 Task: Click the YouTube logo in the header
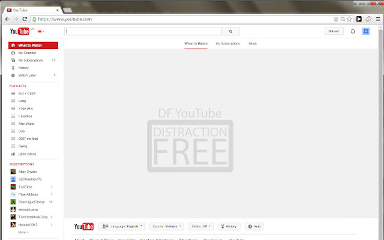(x=20, y=31)
